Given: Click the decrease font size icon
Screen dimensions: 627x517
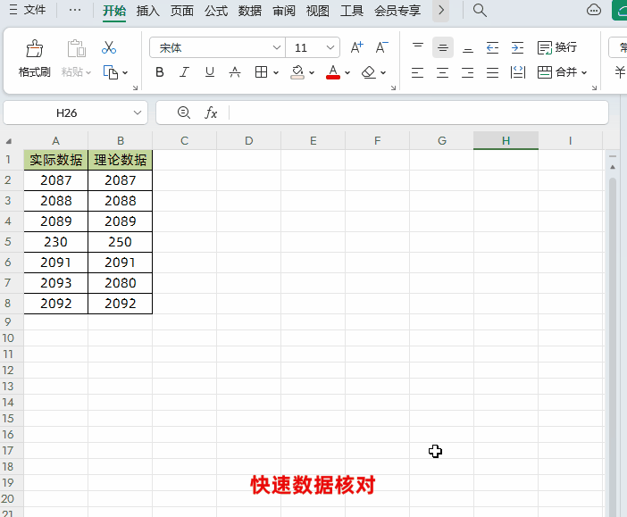Looking at the screenshot, I should point(381,47).
